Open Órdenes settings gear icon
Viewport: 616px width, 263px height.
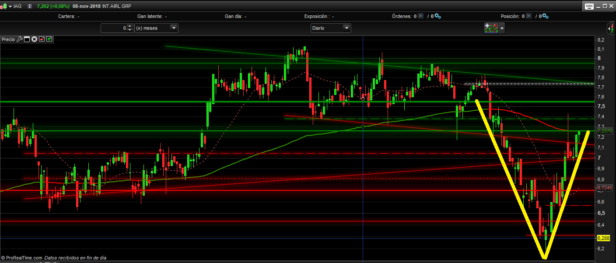(437, 16)
